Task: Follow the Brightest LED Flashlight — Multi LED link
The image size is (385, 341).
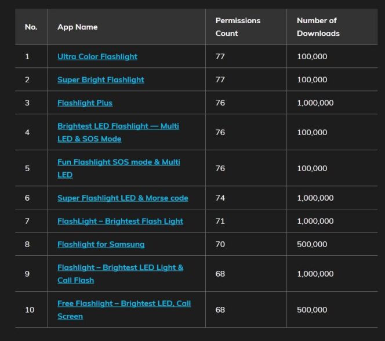Action: tap(118, 126)
